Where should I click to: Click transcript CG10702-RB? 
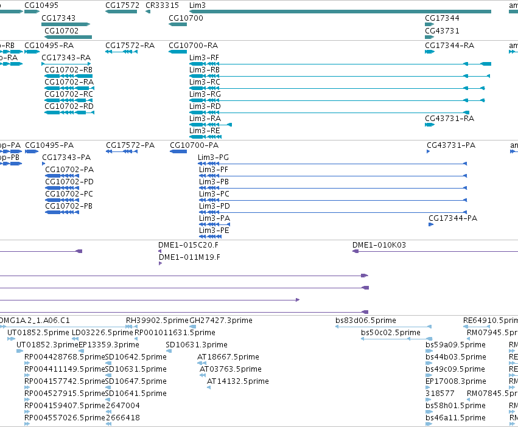point(68,70)
